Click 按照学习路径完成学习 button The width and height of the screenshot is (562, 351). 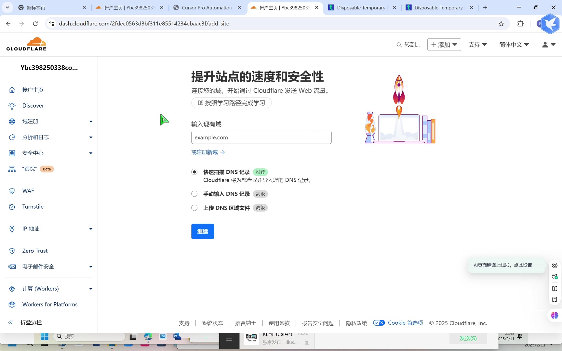(x=231, y=103)
